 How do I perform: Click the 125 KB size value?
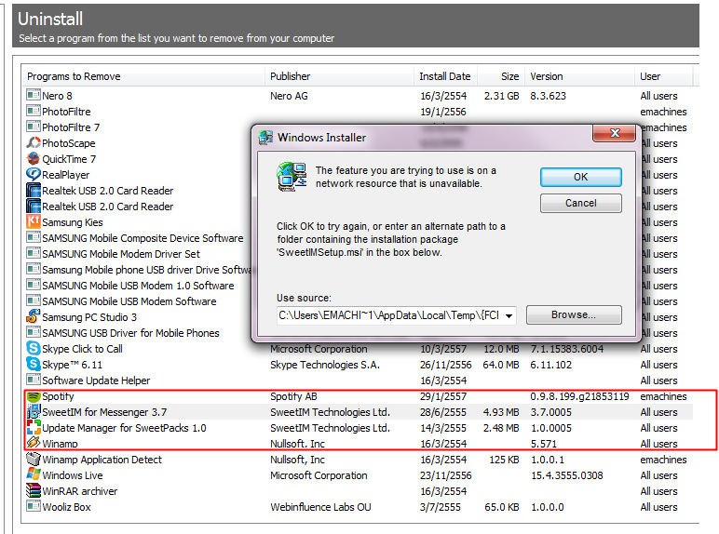click(x=504, y=460)
